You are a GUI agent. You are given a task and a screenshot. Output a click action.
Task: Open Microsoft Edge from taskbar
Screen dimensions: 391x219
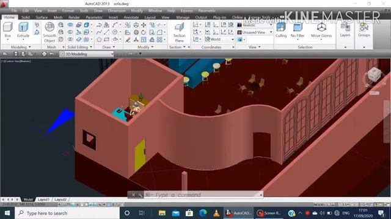tap(203, 213)
